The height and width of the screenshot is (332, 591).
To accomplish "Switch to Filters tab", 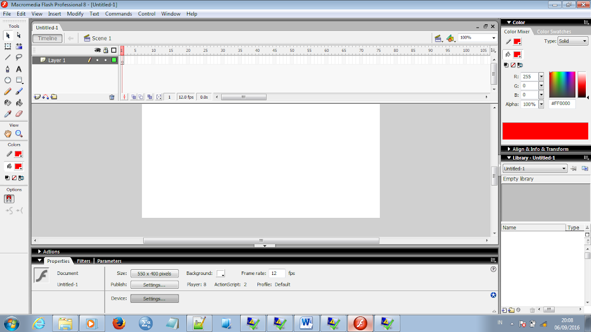I will (x=84, y=261).
